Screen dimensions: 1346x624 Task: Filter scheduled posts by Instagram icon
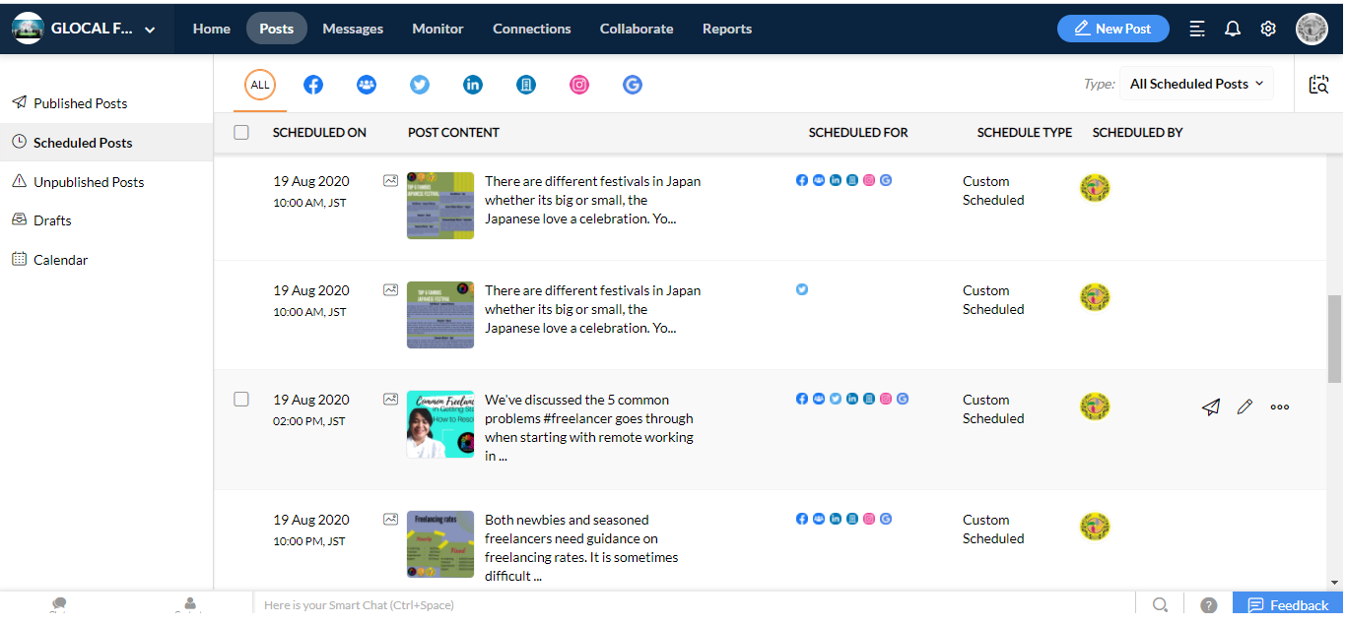579,85
